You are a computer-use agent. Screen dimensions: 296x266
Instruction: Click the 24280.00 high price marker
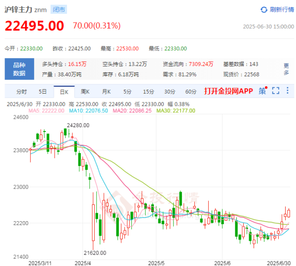(x=78, y=126)
